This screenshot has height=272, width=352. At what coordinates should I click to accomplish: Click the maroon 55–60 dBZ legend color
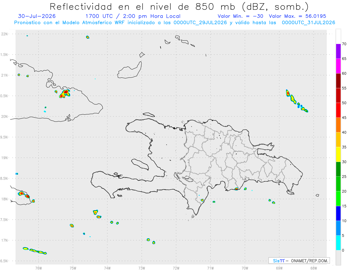pos(338,81)
